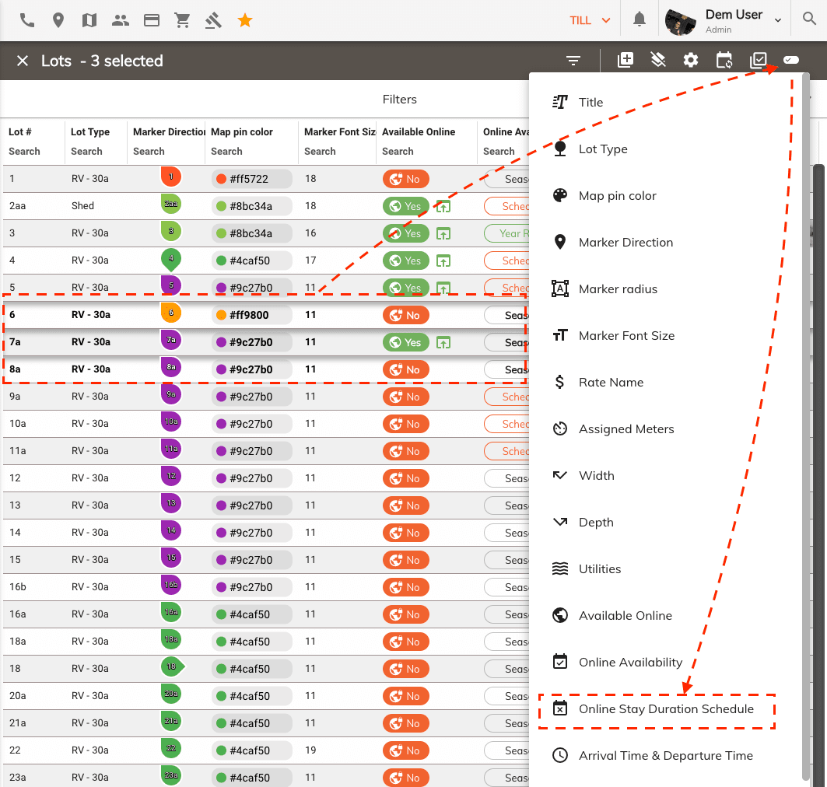Click the export icon in lot 2aa row
The image size is (827, 787).
(x=443, y=207)
